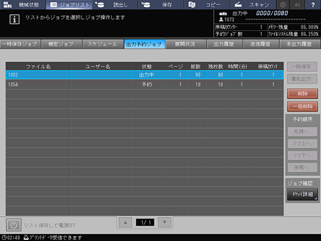This screenshot has height=241, width=321.
Task: Click the 原稿カウント column header
Action: 268,66
